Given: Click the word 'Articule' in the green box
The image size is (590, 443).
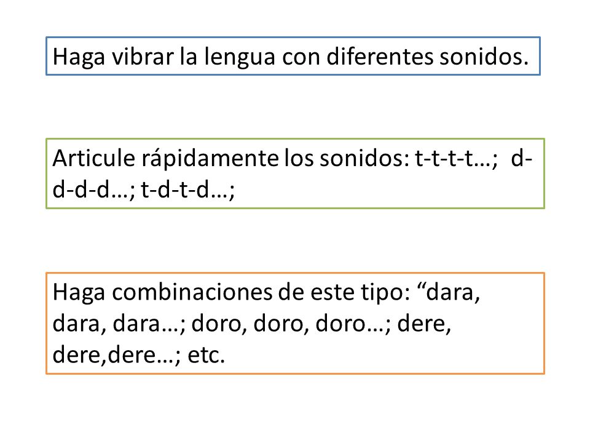Looking at the screenshot, I should click(93, 158).
